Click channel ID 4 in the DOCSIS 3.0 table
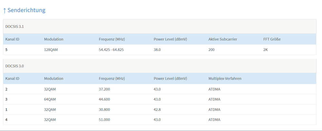The width and height of the screenshot is (322, 131). (7, 120)
